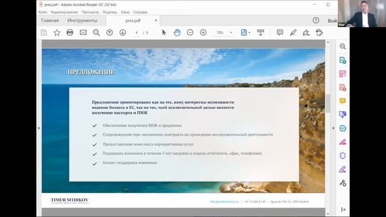Select the Highlight pen tool
Image resolution: width=386 pixels, height=217 pixels.
pyautogui.click(x=293, y=33)
